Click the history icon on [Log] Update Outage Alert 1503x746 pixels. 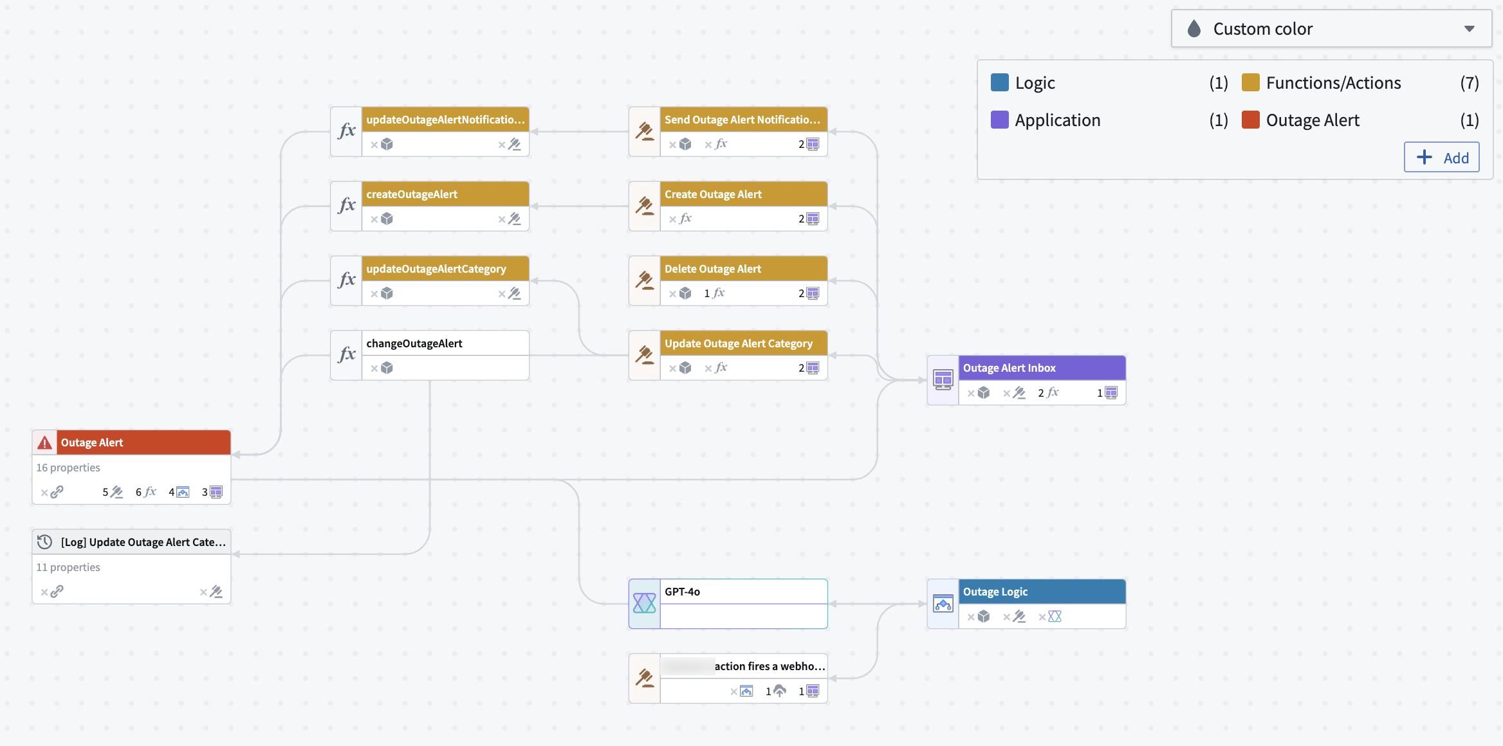click(44, 541)
